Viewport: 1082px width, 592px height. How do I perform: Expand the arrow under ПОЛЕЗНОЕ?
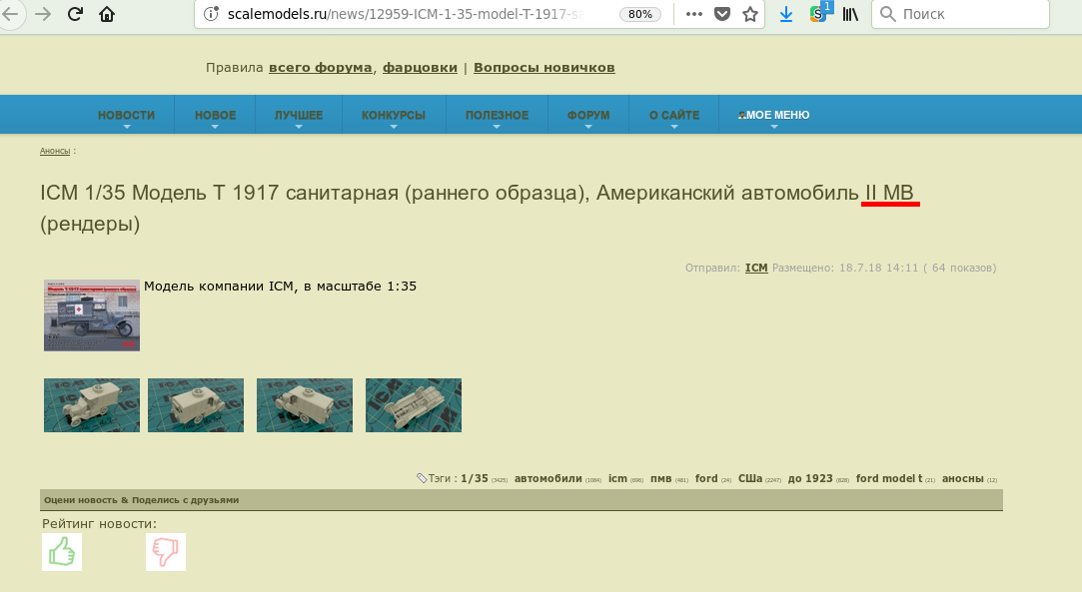pyautogui.click(x=497, y=127)
